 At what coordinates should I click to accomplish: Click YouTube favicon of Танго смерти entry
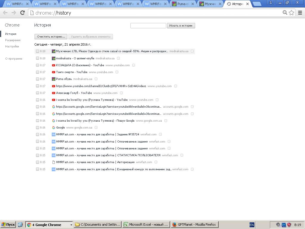coord(54,72)
